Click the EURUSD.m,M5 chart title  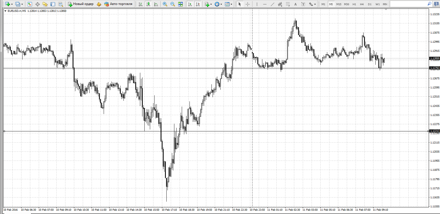pyautogui.click(x=17, y=11)
